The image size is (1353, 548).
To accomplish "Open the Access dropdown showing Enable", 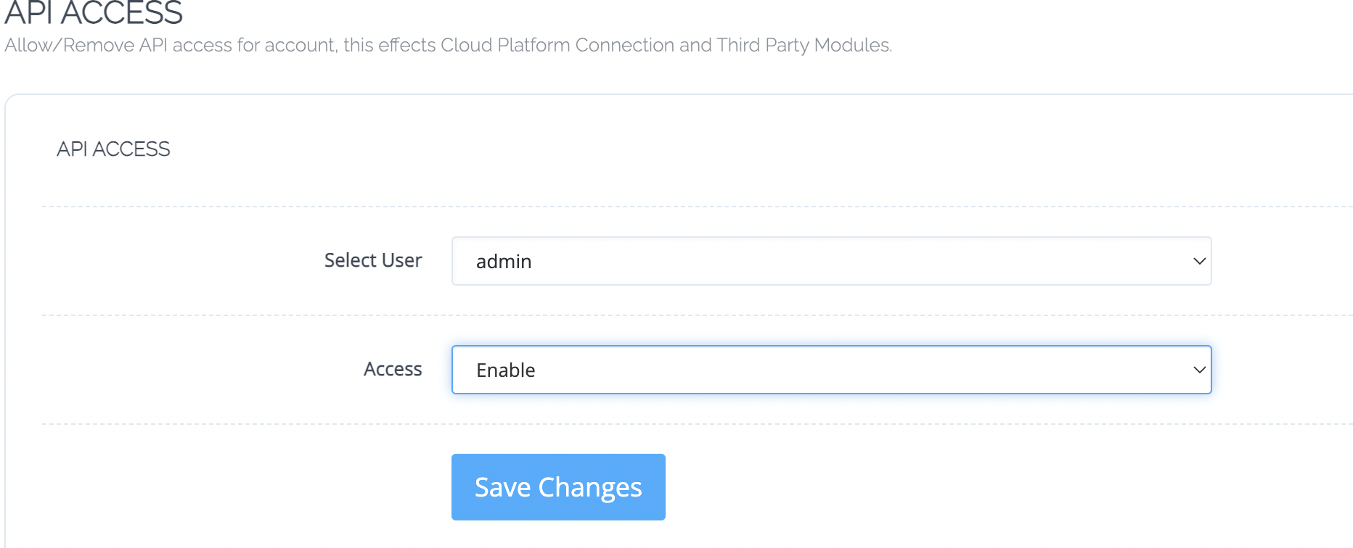I will [x=831, y=370].
